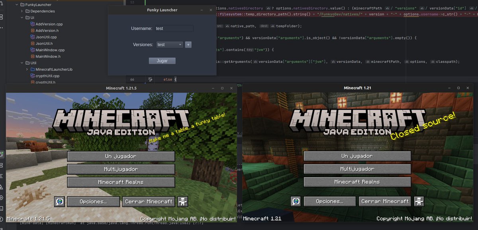Image resolution: width=478 pixels, height=230 pixels.
Task: Click copyright Mojang text in Minecraft 1.21.5
Action: 188,219
